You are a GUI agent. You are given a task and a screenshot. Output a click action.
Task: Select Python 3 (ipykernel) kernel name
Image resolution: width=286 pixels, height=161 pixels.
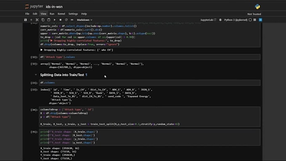tap(236, 20)
